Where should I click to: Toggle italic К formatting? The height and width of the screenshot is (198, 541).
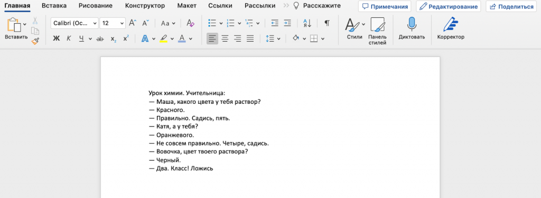69,38
